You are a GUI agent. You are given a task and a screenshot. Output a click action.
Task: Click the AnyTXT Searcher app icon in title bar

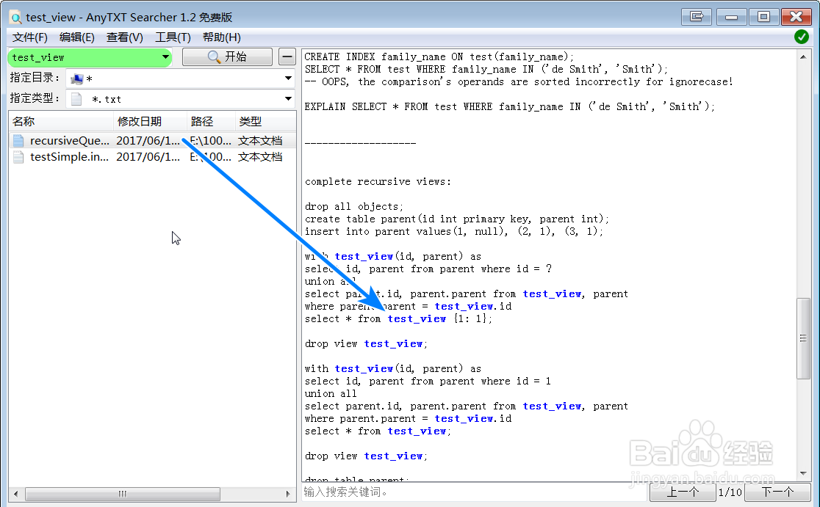pyautogui.click(x=16, y=17)
